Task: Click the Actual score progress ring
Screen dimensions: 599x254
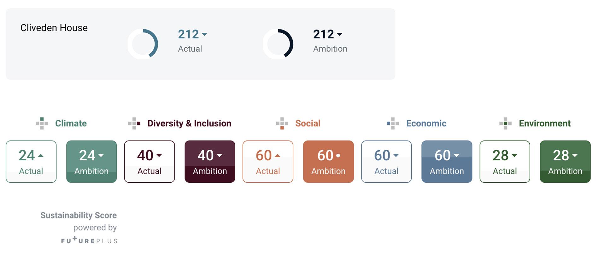Action: coord(143,44)
